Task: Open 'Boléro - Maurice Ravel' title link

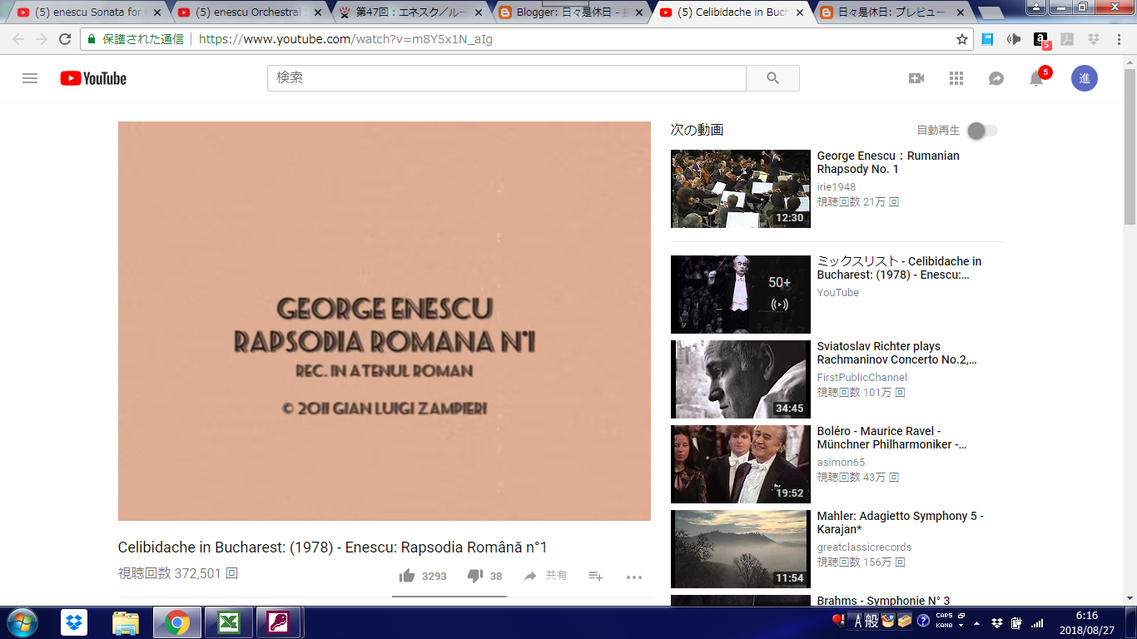Action: 892,438
